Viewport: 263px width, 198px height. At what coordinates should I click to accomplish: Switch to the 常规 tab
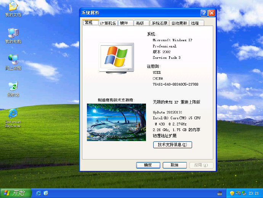[x=91, y=23]
